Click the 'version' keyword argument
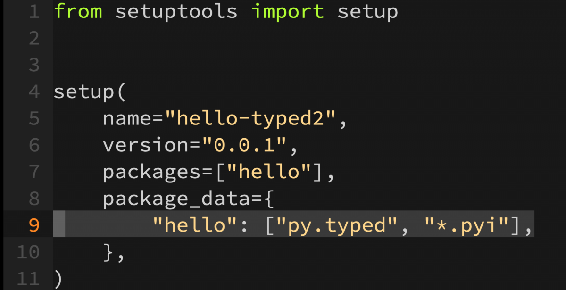This screenshot has width=566, height=290. point(146,145)
